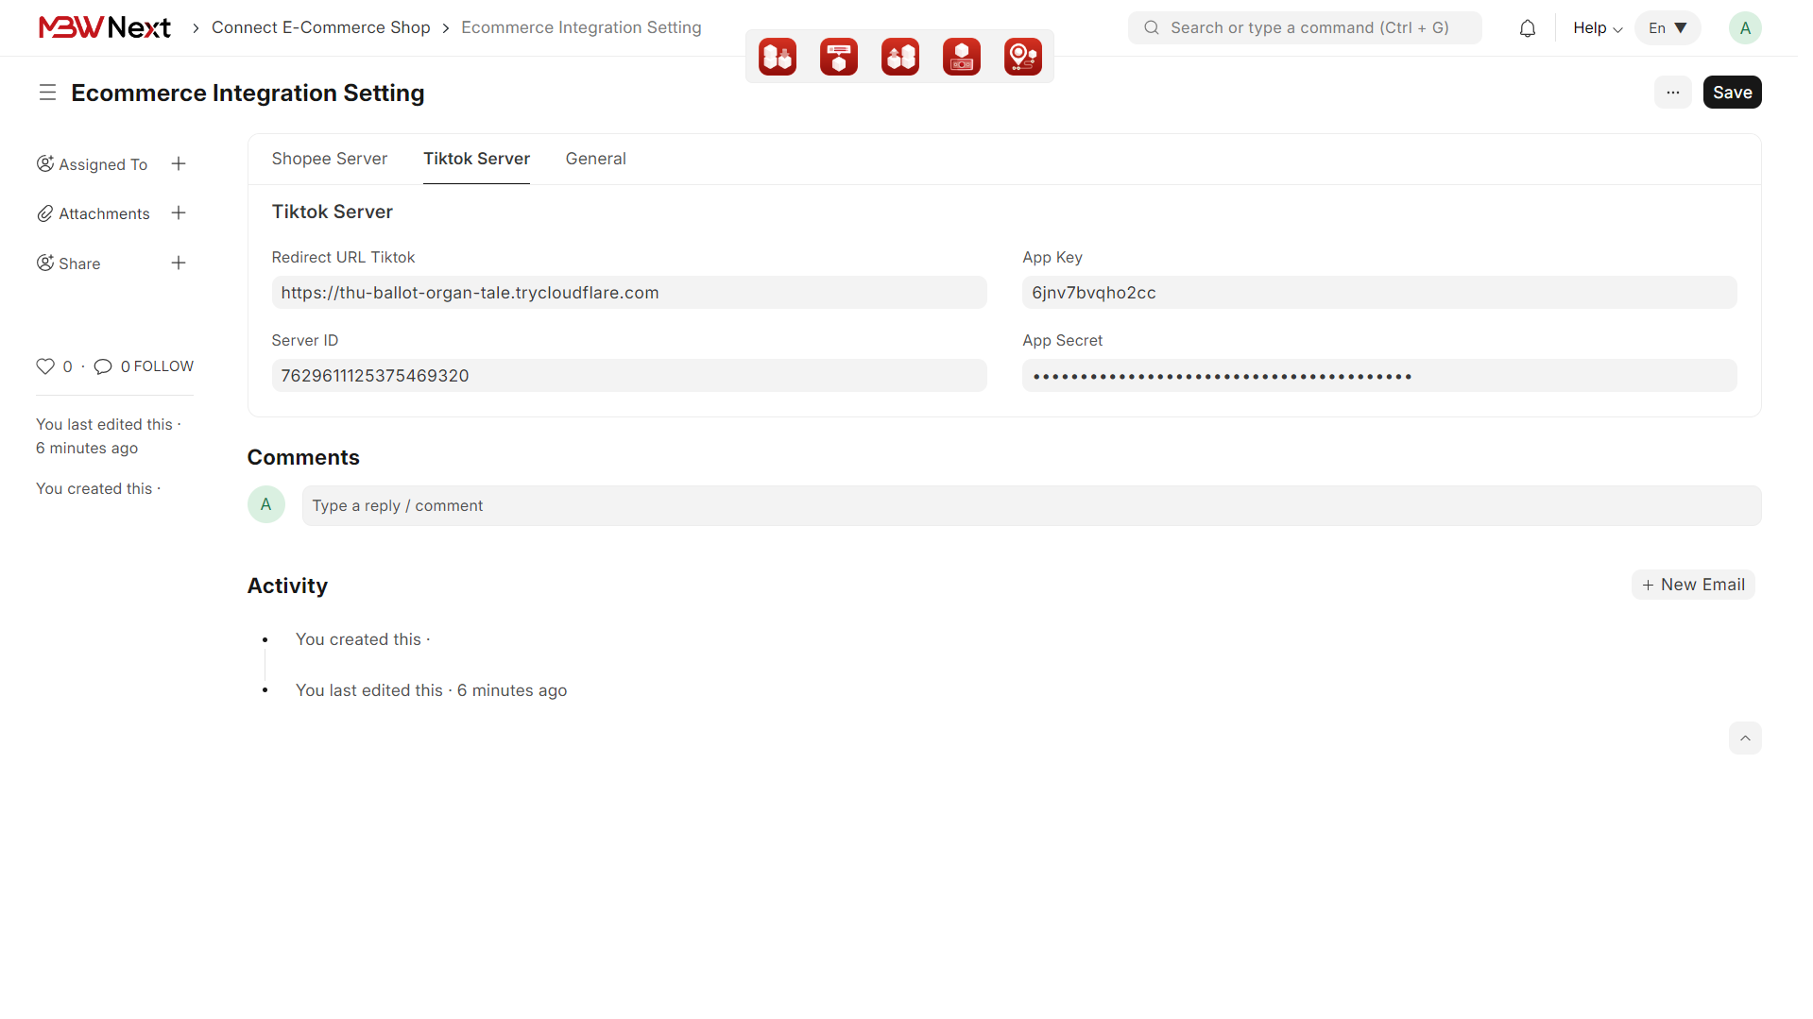Viewport: 1813px width, 1019px height.
Task: Click the Share label in sidebar
Action: [79, 263]
